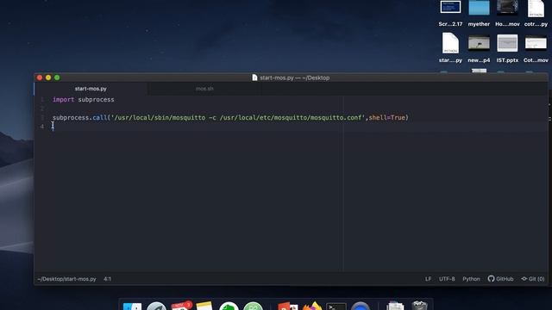The width and height of the screenshot is (552, 310).
Task: Click window title 'start-mos.py — ~/Desktop'
Action: pyautogui.click(x=295, y=77)
